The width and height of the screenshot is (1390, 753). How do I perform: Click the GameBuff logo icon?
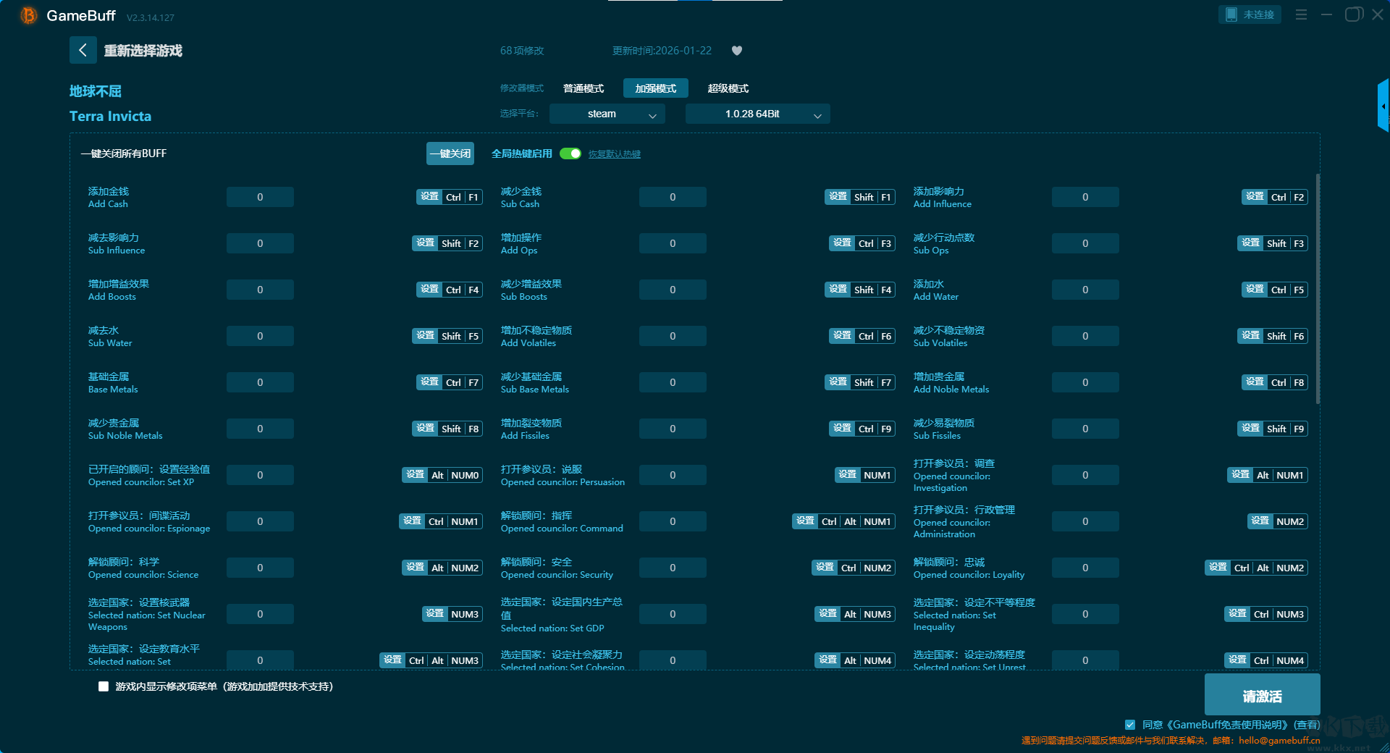[28, 15]
